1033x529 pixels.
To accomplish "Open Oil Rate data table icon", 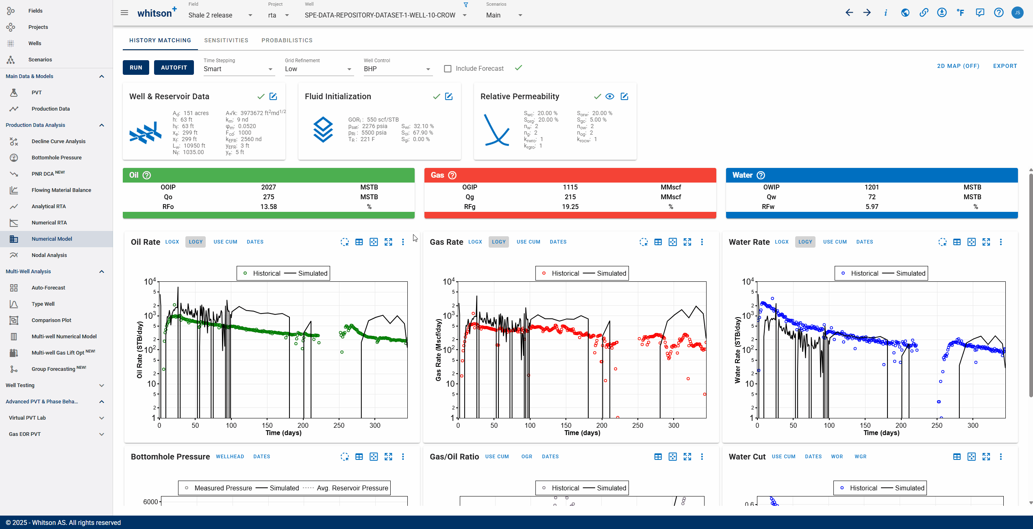I will click(x=359, y=242).
